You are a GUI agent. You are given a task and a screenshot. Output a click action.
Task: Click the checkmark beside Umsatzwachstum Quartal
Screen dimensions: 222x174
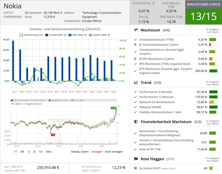(x=135, y=52)
